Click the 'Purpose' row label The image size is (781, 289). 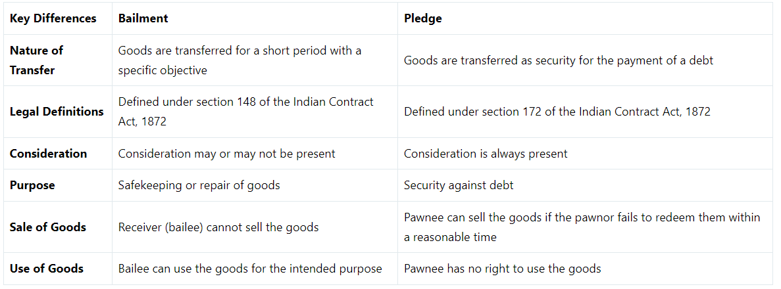pos(32,185)
